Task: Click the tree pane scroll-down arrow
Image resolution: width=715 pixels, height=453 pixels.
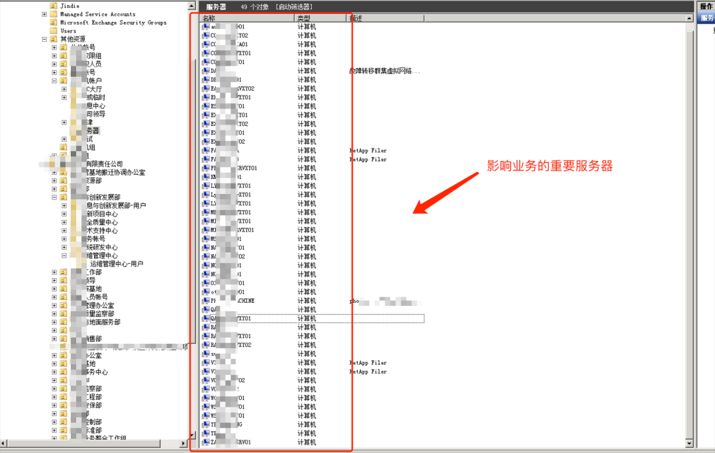Action: tap(192, 436)
